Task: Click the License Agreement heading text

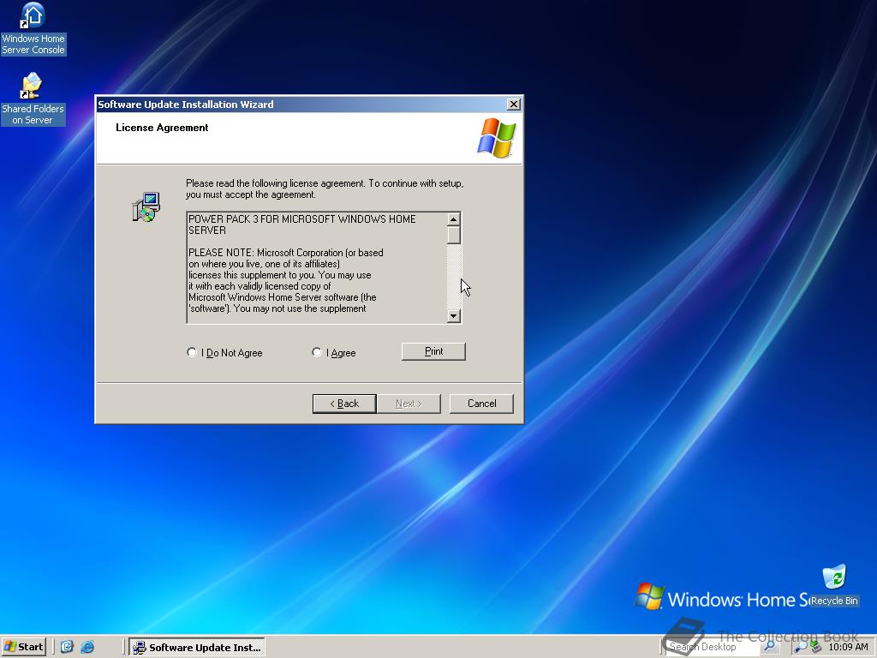Action: [162, 128]
